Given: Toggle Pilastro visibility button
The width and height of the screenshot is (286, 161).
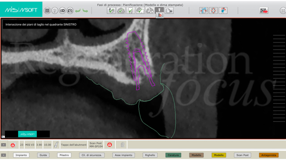Looking at the screenshot, I should (x=64, y=155).
